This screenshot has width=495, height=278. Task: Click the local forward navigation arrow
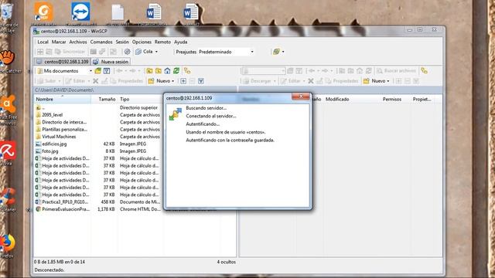[132, 71]
